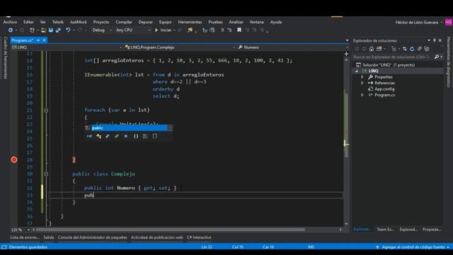Expand the Properties node in Solution Explorer
Screen dimensions: 453x255
[x=362, y=77]
